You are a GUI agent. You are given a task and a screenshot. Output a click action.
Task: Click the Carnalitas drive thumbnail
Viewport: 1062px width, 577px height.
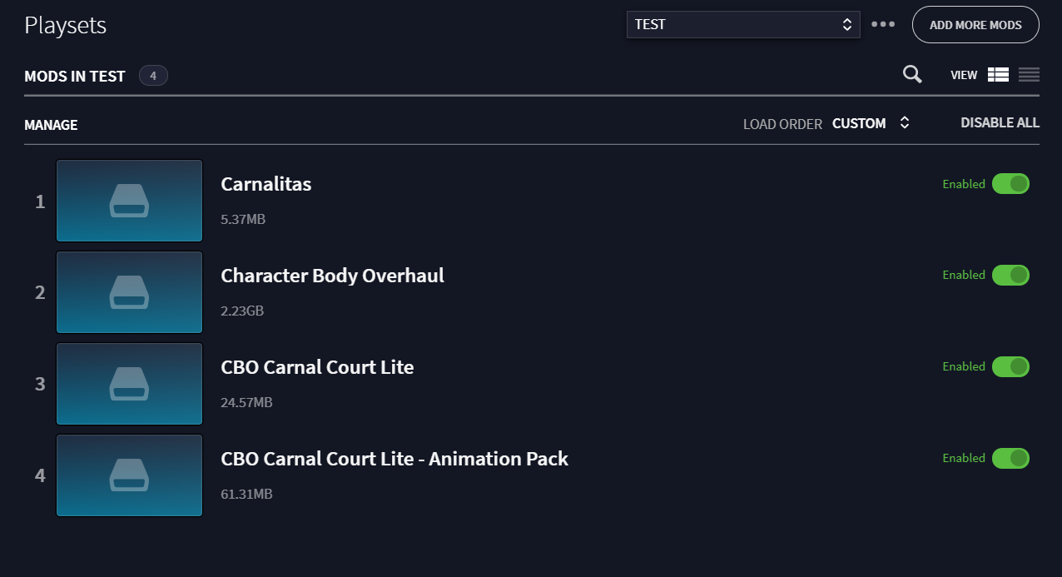[130, 201]
